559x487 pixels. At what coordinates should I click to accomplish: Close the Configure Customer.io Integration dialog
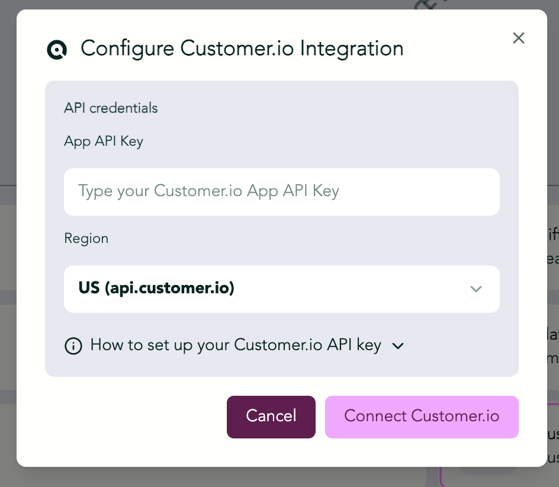click(x=518, y=38)
